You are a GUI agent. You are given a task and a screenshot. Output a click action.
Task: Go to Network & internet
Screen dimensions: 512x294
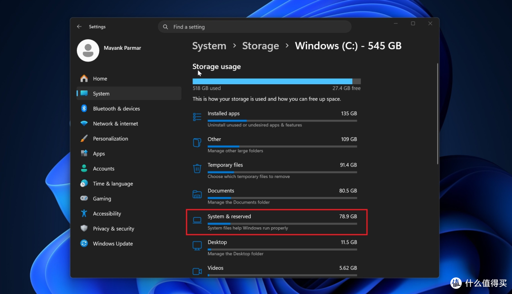[x=128, y=124]
